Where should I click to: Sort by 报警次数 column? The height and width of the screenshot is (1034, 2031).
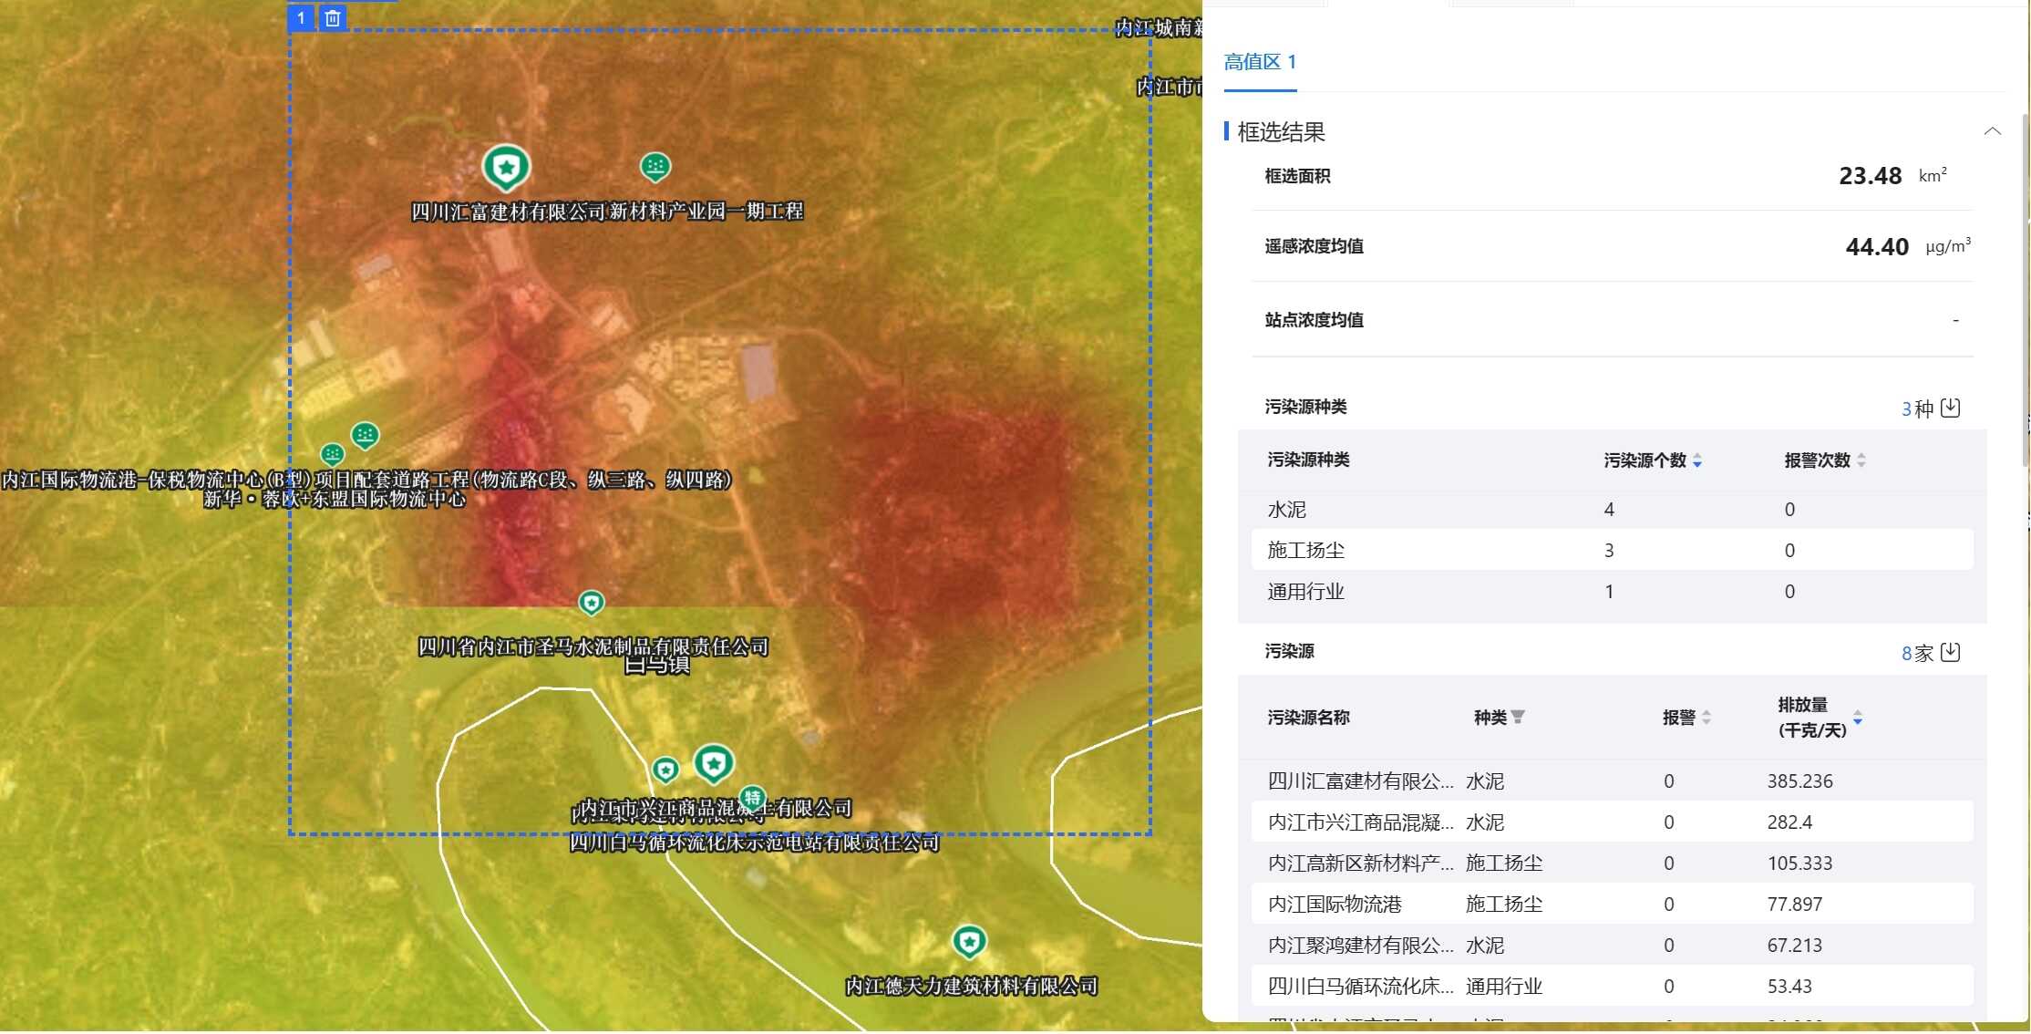(1861, 460)
